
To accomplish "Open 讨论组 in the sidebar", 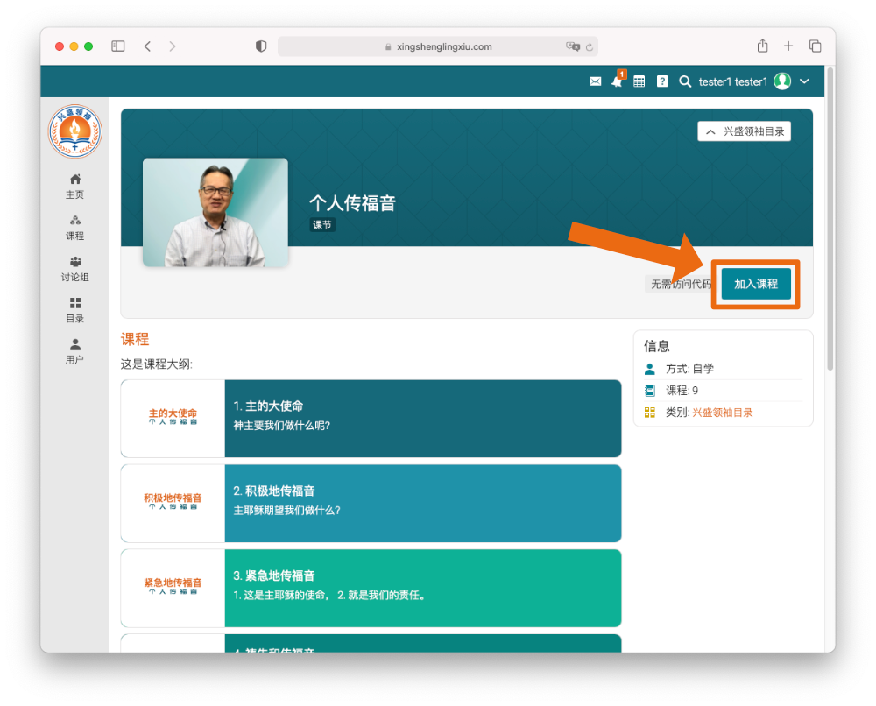I will tap(74, 268).
